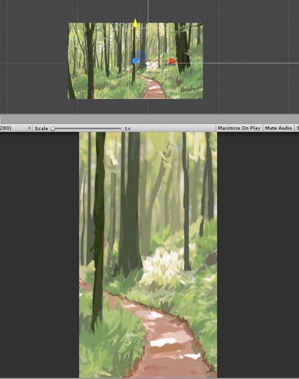Toggle the partially visible Stats button
This screenshot has width=299, height=379.
[297, 128]
